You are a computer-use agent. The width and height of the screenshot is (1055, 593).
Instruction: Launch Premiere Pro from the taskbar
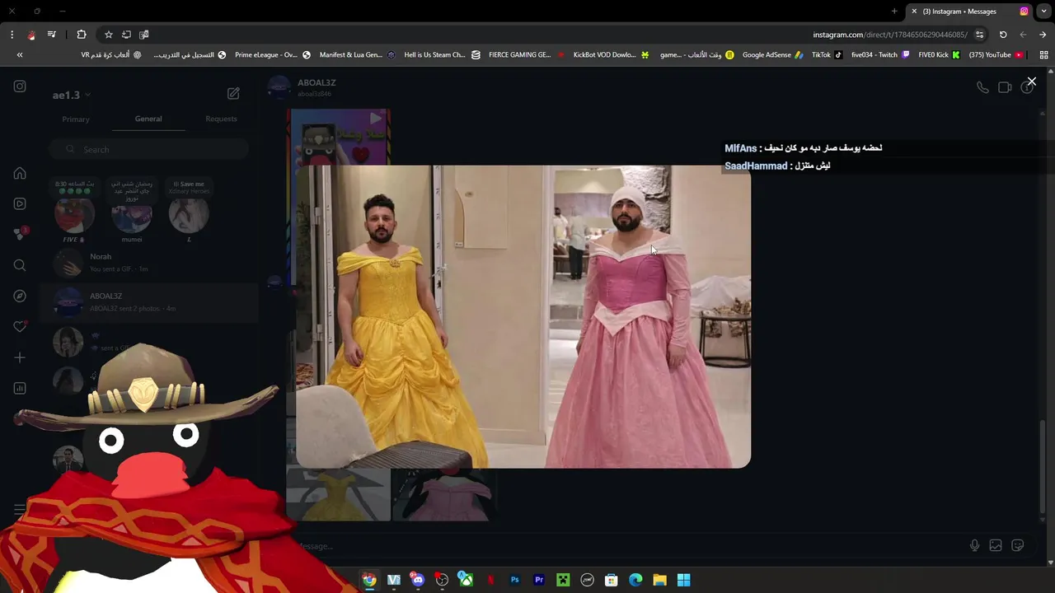tap(538, 580)
